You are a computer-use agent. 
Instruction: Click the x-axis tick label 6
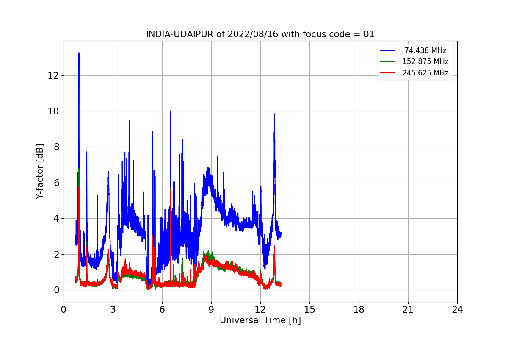(162, 310)
